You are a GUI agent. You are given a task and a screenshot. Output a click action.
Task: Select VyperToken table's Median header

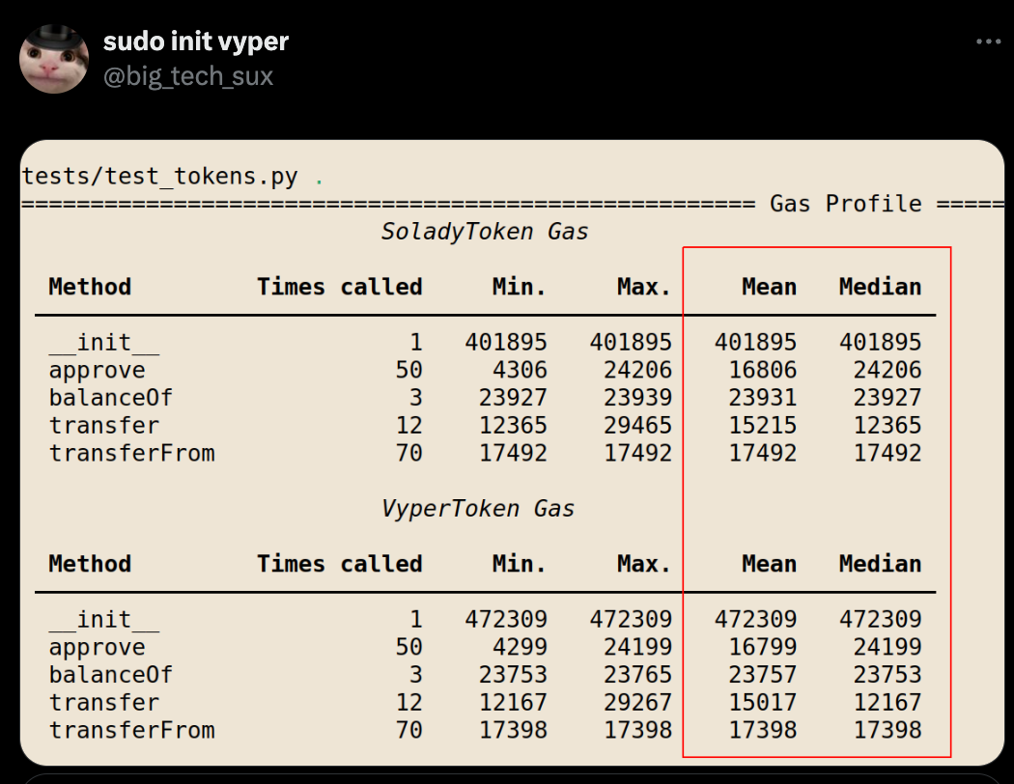pos(880,564)
